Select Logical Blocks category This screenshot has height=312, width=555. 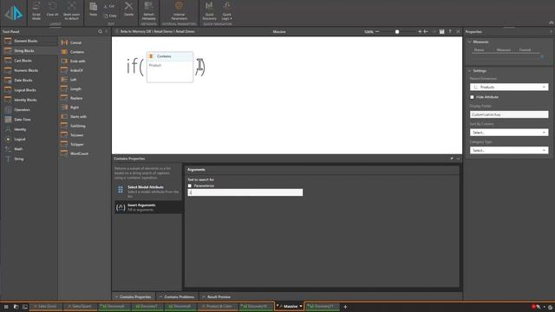point(29,90)
